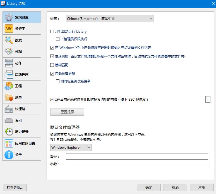
Task: Switch to the 启动程序 settings tab
Action: click(22, 75)
